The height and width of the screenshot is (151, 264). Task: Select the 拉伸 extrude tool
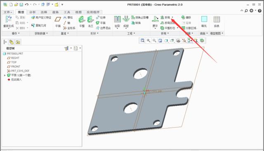[x=101, y=17]
